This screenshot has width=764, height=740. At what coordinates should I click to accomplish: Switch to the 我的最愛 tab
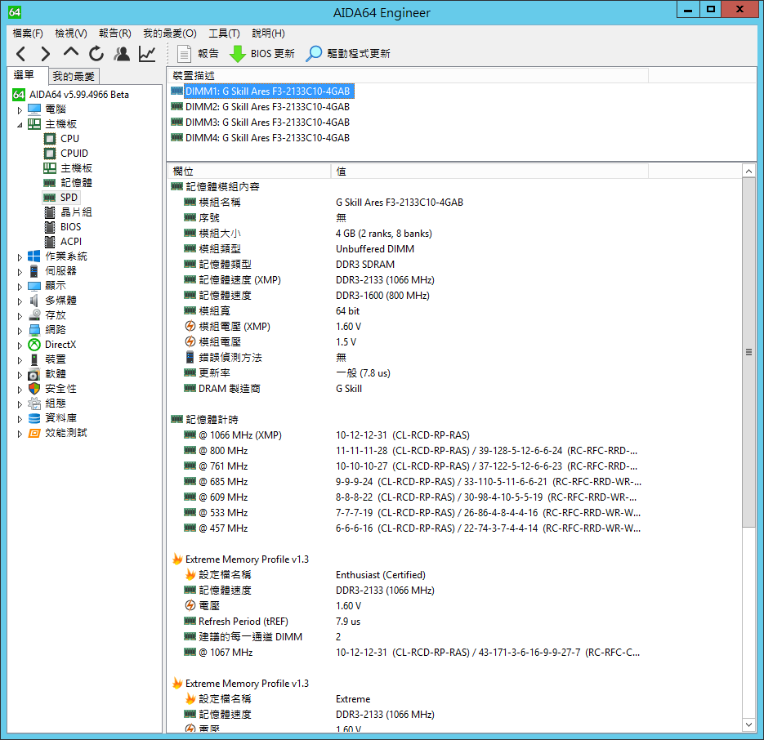click(74, 77)
